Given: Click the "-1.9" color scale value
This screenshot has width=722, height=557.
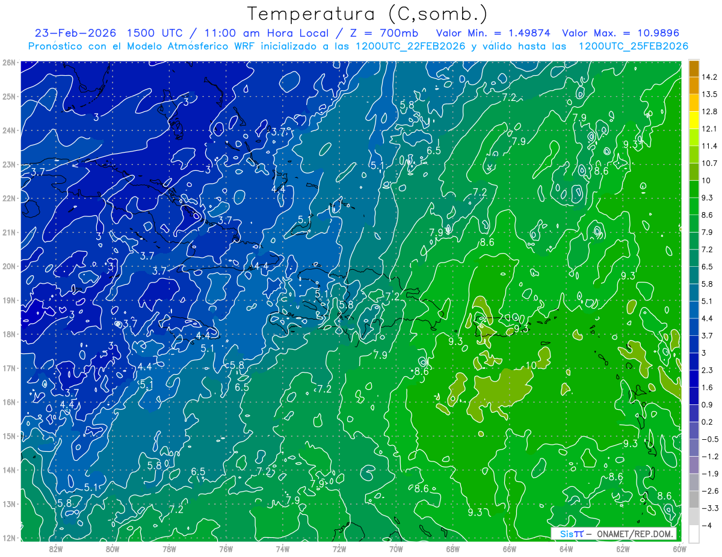Looking at the screenshot, I should tap(709, 474).
